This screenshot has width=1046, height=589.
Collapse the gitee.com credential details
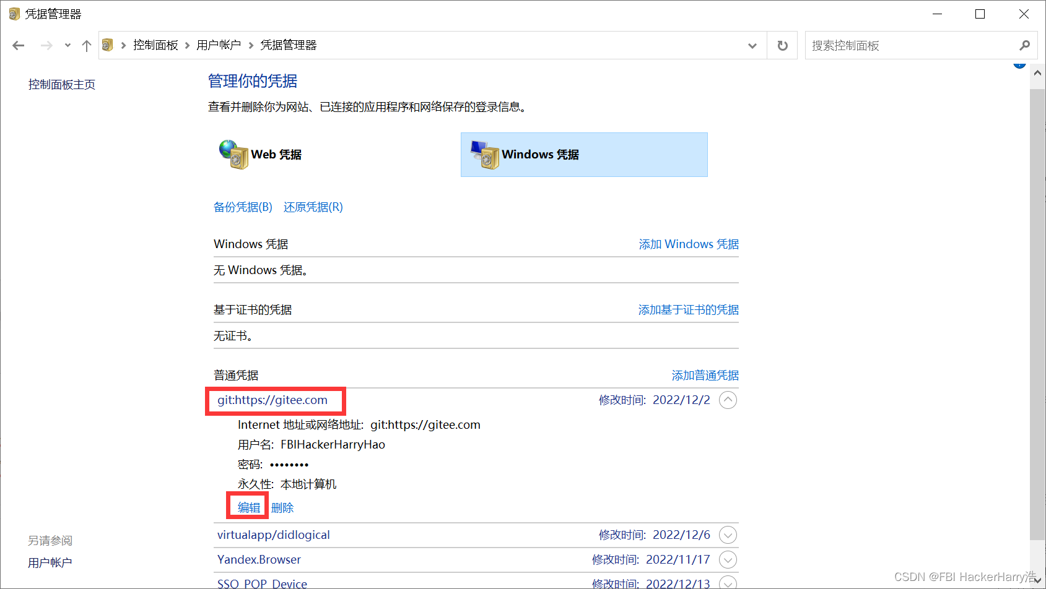point(728,400)
